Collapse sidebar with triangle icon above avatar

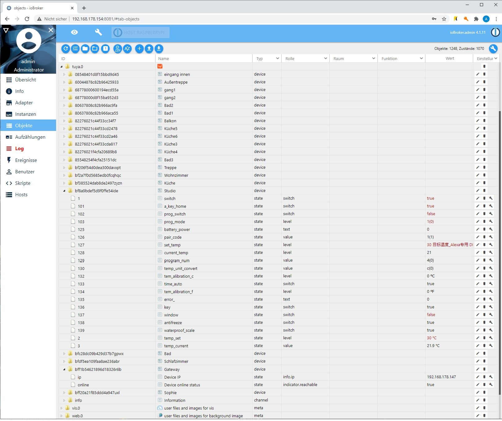pyautogui.click(x=6, y=30)
